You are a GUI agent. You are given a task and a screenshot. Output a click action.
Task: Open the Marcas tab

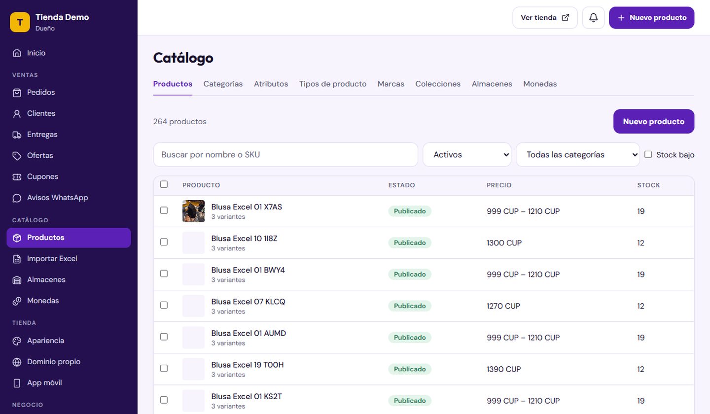pyautogui.click(x=391, y=84)
